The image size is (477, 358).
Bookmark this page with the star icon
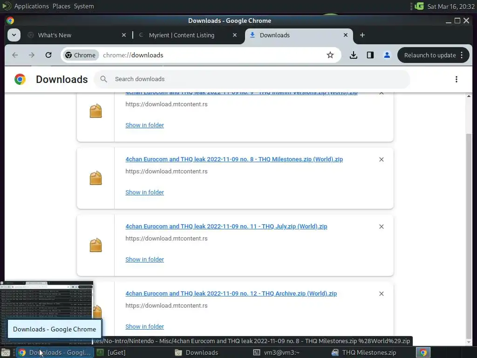click(330, 55)
